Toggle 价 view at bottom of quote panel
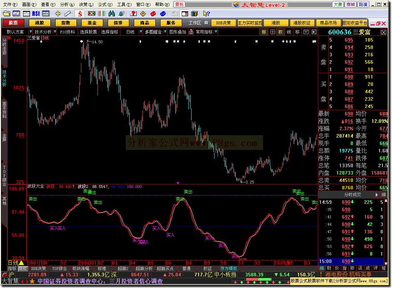This screenshot has width=393, height=289. (x=337, y=268)
